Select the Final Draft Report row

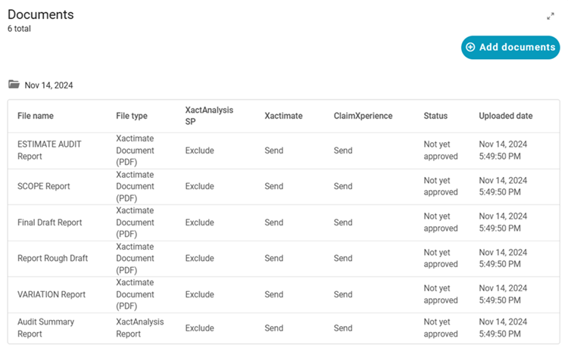tap(50, 222)
